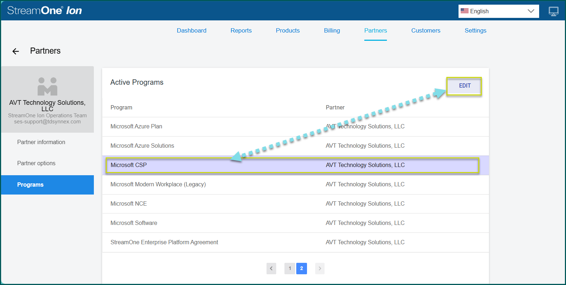The height and width of the screenshot is (285, 566).
Task: Open the English language dropdown
Action: coord(499,11)
